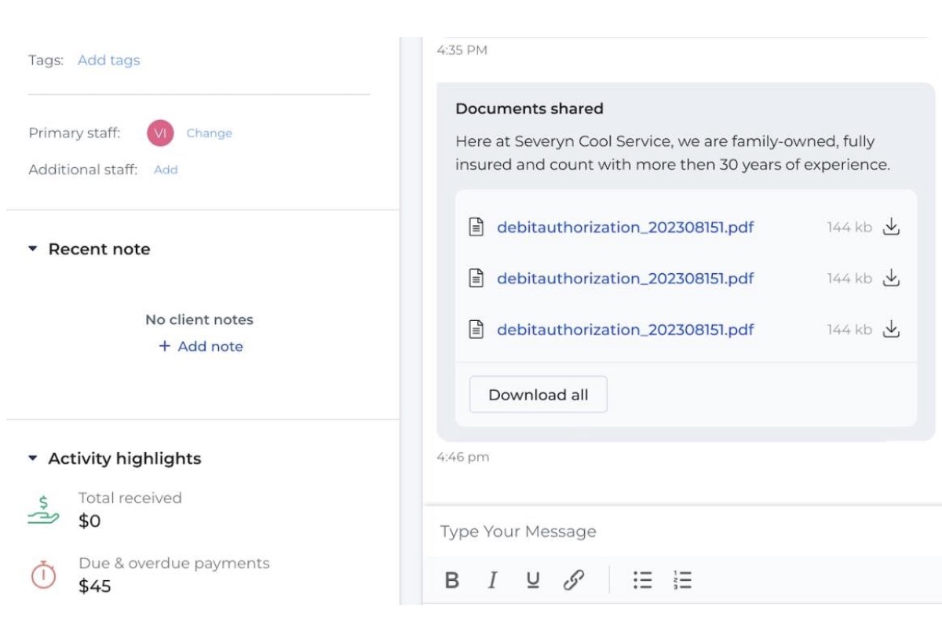Image resolution: width=942 pixels, height=628 pixels.
Task: Insert a numbered list
Action: tap(682, 580)
